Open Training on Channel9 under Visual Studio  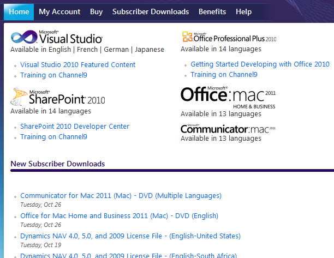pyautogui.click(x=53, y=75)
